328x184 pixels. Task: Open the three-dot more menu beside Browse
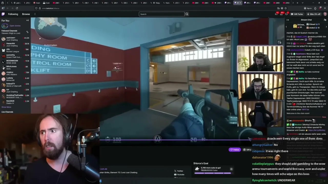pos(35,14)
